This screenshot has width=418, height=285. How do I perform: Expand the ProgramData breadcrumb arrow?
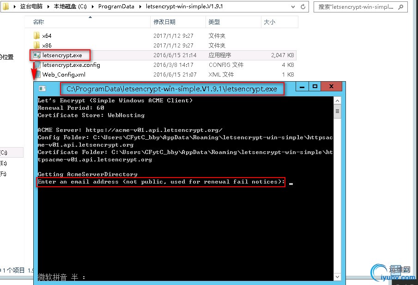click(x=140, y=6)
